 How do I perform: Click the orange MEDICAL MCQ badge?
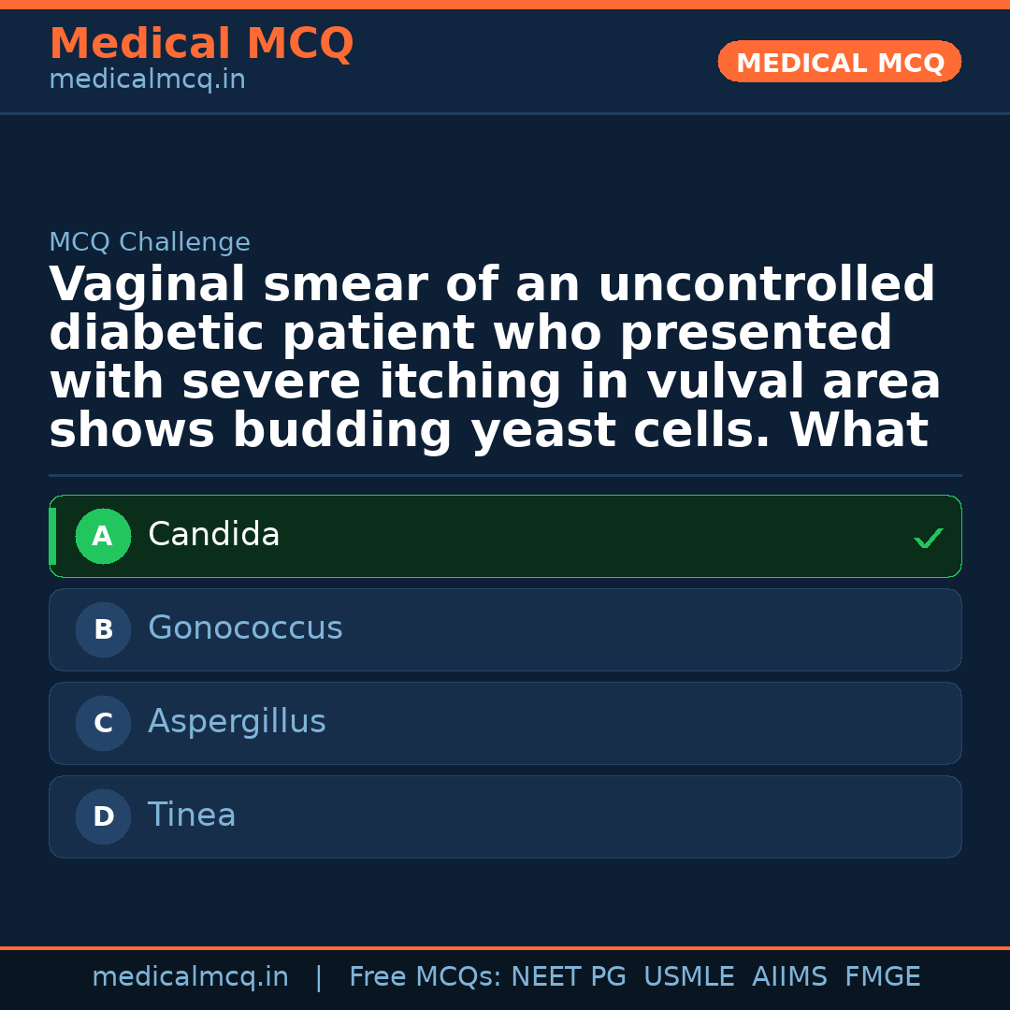click(839, 63)
